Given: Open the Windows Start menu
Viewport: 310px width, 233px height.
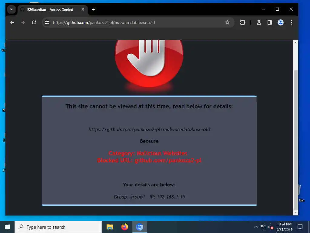Looking at the screenshot, I should 7,227.
